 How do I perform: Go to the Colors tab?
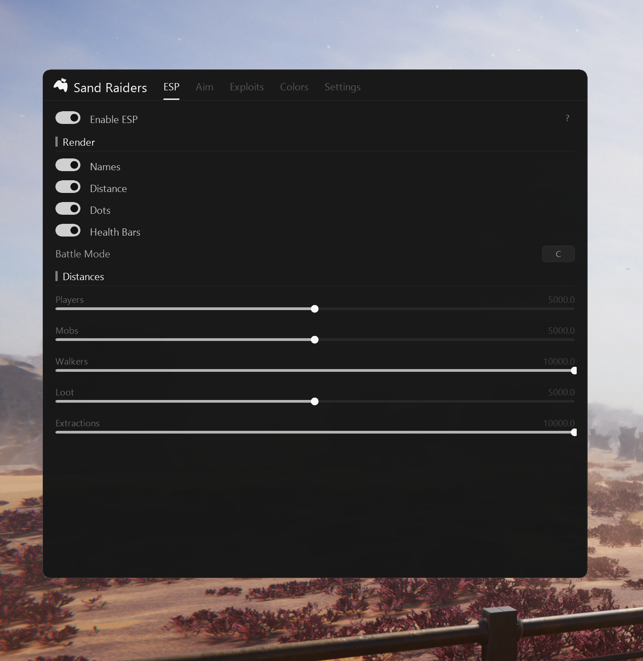click(294, 87)
